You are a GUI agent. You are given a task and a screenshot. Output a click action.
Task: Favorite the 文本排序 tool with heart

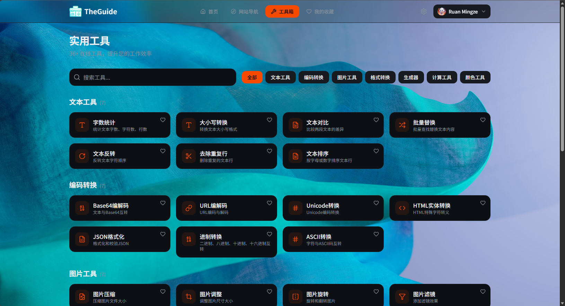tap(376, 151)
